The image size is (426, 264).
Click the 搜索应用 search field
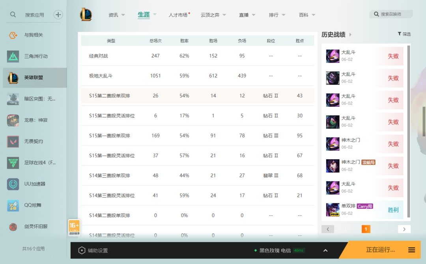pos(34,15)
